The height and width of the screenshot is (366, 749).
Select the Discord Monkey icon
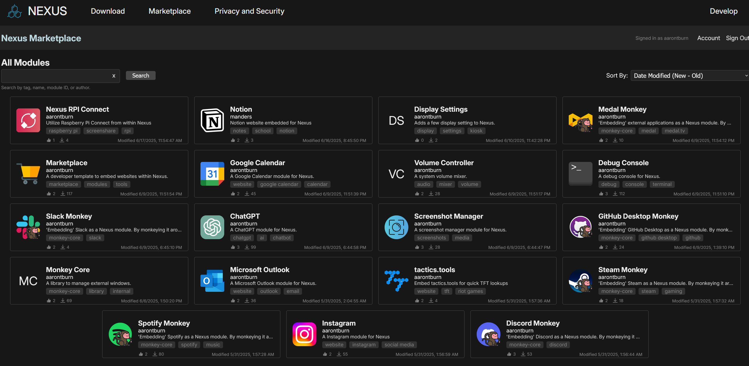tap(489, 334)
